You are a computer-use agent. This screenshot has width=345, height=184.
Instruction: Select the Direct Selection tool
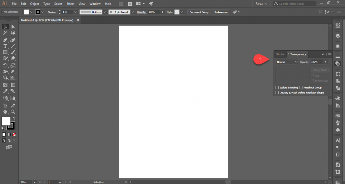coord(13,27)
